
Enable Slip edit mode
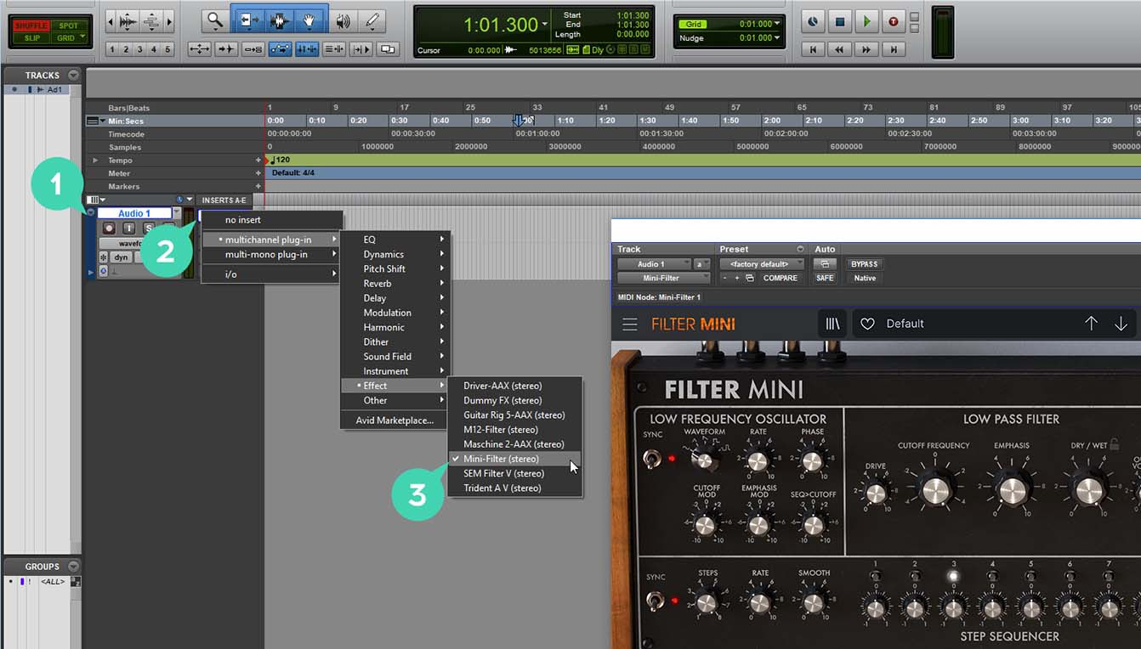tap(31, 38)
